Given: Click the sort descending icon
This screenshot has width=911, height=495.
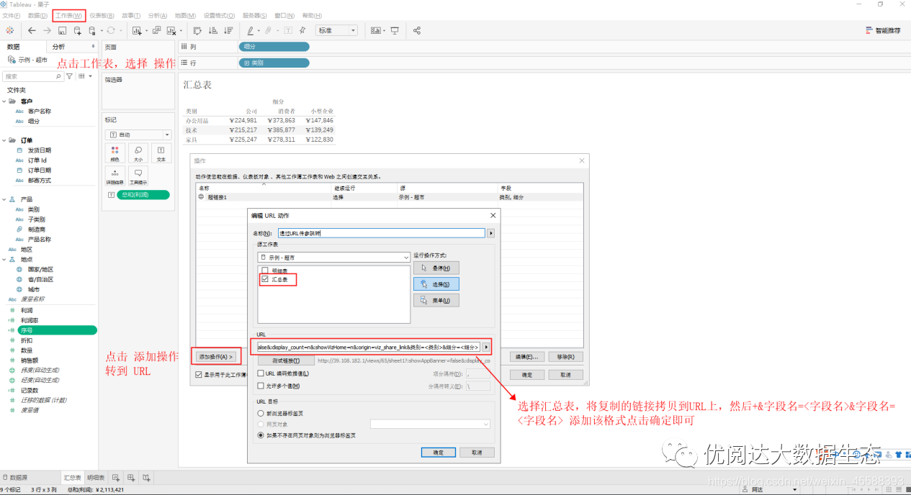Looking at the screenshot, I should [228, 30].
